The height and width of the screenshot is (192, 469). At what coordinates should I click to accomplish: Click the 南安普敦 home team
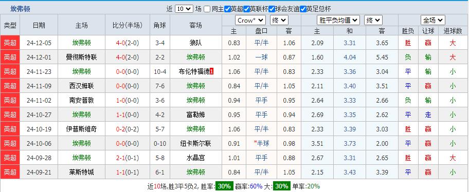[x=81, y=100]
